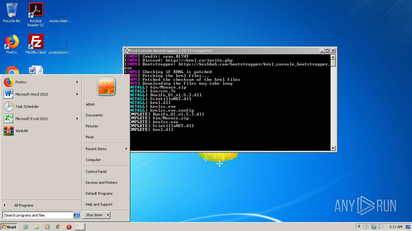The height and width of the screenshot is (231, 412).
Task: Select the moneyrelati... desktop file
Action: point(60,15)
